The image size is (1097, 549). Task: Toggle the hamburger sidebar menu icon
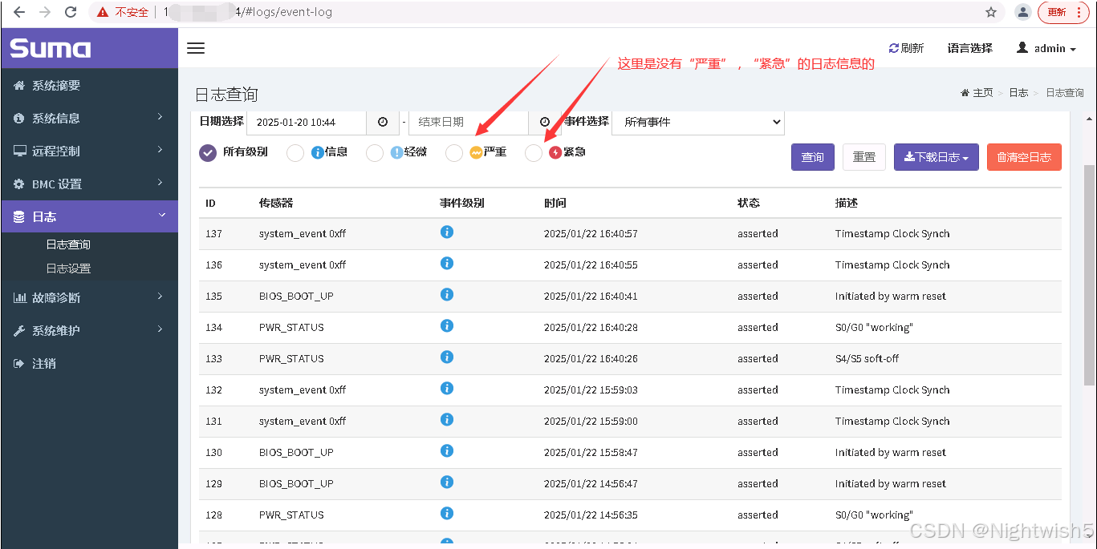[x=196, y=48]
